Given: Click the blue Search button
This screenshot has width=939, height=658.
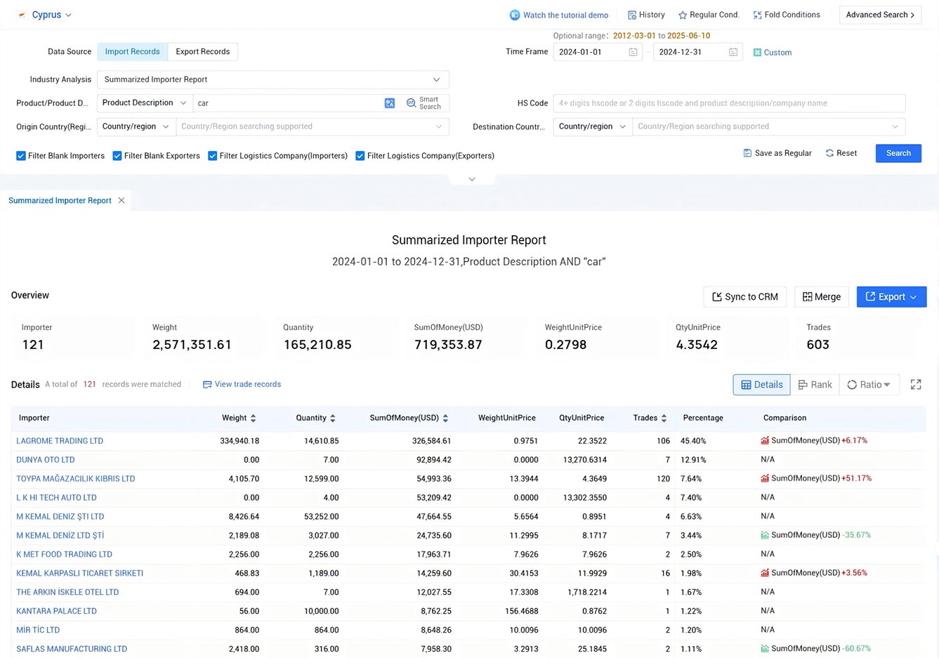Looking at the screenshot, I should click(898, 153).
